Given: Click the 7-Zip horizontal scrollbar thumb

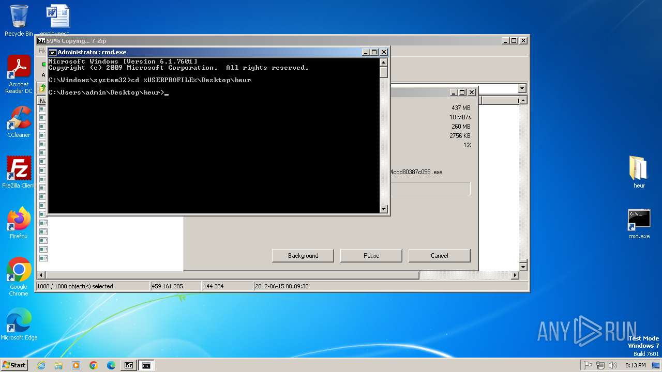Looking at the screenshot, I should [232, 276].
